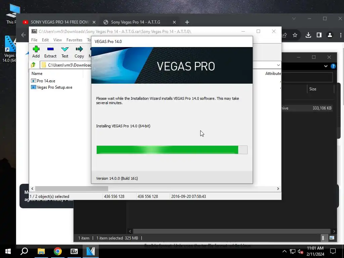Open Chrome three-dot menu
Image resolution: width=344 pixels, height=258 pixels.
point(341,35)
